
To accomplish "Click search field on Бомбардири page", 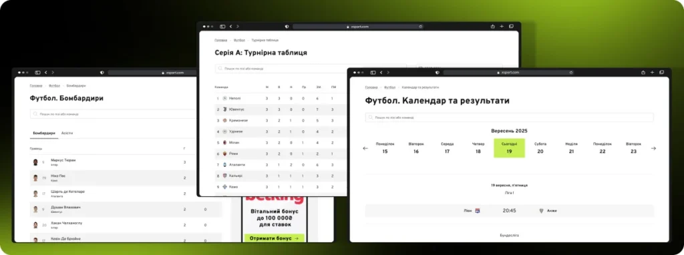I will [114, 113].
